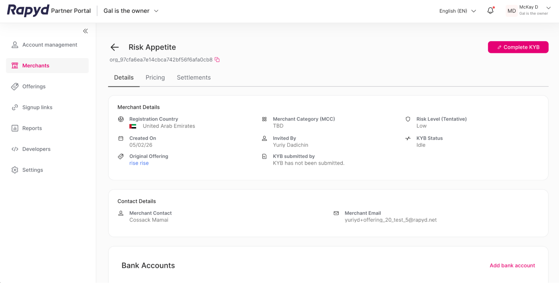Switch to the Pricing tab
Image resolution: width=559 pixels, height=283 pixels.
(x=155, y=77)
